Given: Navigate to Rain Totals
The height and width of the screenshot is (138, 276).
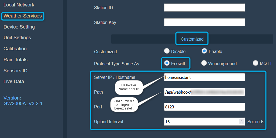Looking at the screenshot, I should 15,60.
